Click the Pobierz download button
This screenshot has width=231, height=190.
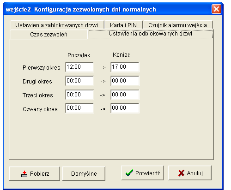pos(35,173)
